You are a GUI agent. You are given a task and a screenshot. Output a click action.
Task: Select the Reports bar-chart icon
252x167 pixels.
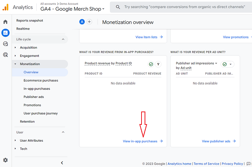pos(5,33)
